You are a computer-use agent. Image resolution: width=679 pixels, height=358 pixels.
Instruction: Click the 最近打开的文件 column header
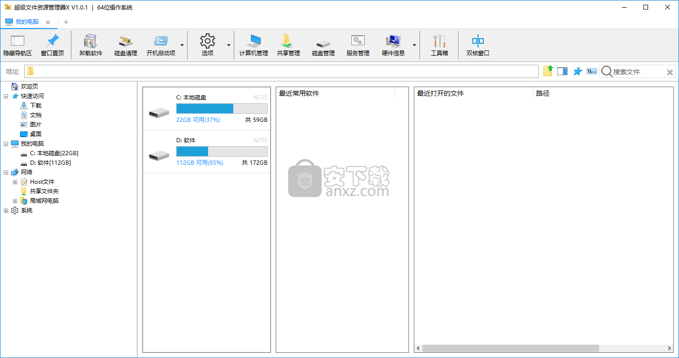[x=474, y=93]
